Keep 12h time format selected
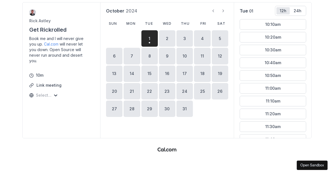Image resolution: width=334 pixels, height=175 pixels. pyautogui.click(x=283, y=11)
